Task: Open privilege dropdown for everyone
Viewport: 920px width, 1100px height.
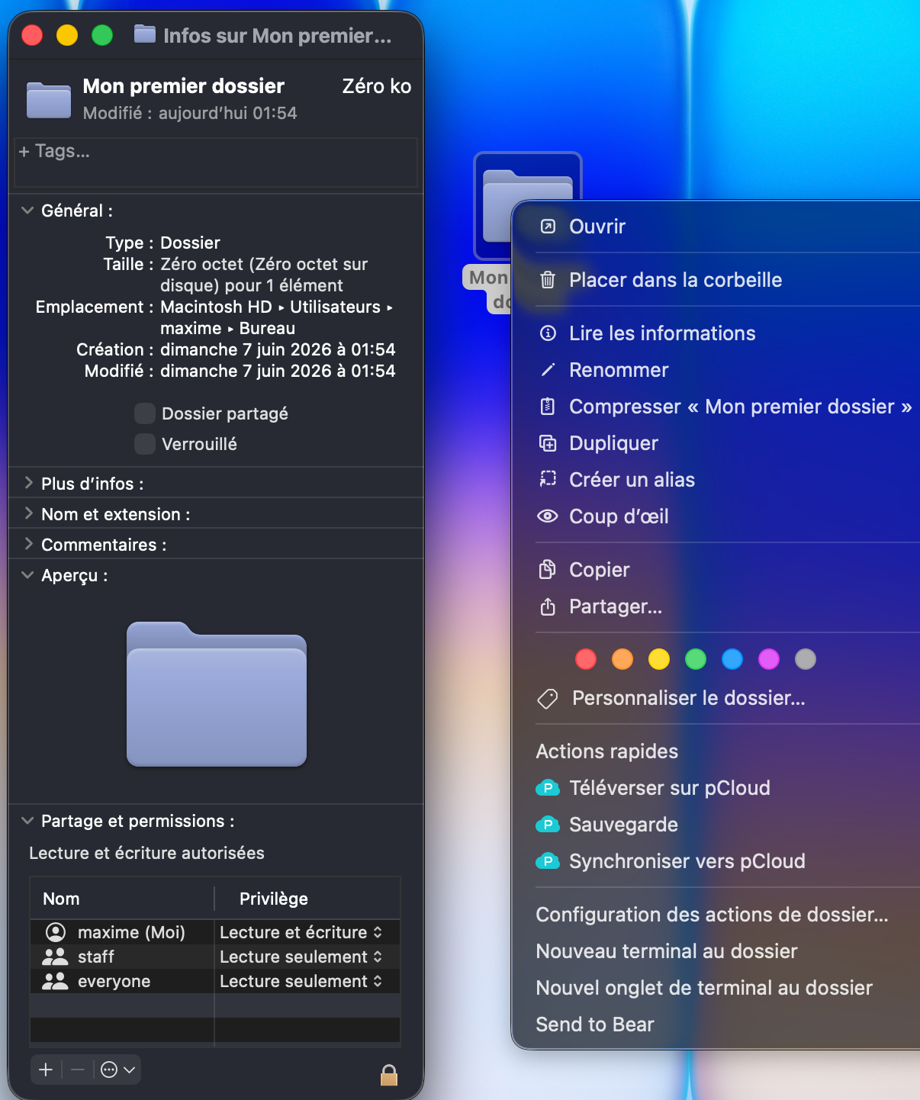Action: point(301,981)
